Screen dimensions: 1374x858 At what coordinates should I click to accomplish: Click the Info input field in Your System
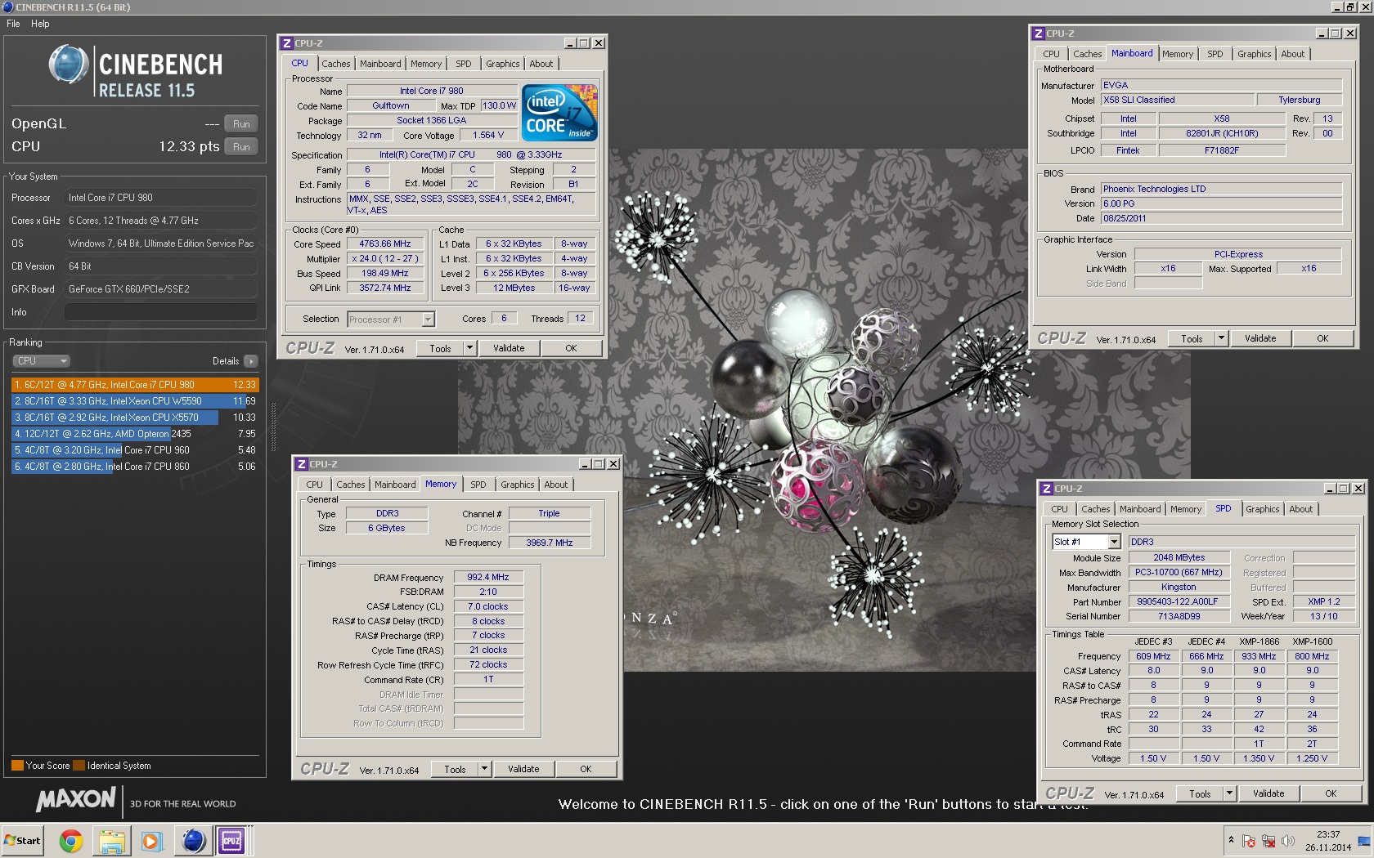coord(161,312)
